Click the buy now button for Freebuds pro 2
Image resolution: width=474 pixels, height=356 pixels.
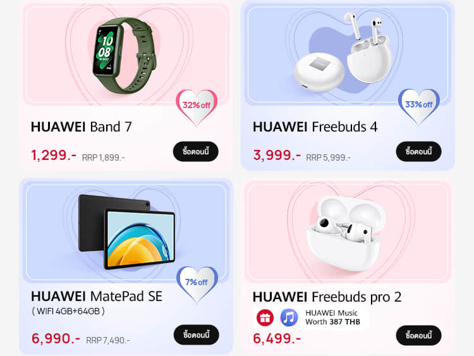click(x=418, y=335)
